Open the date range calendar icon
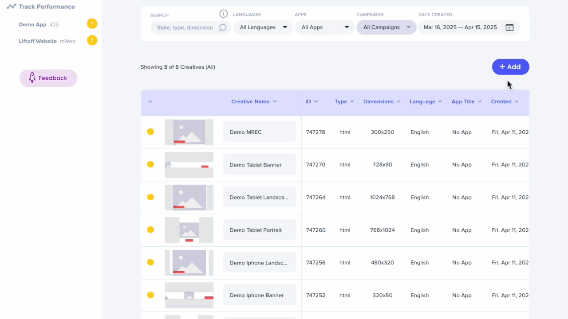Viewport: 568px width, 319px height. pyautogui.click(x=509, y=27)
